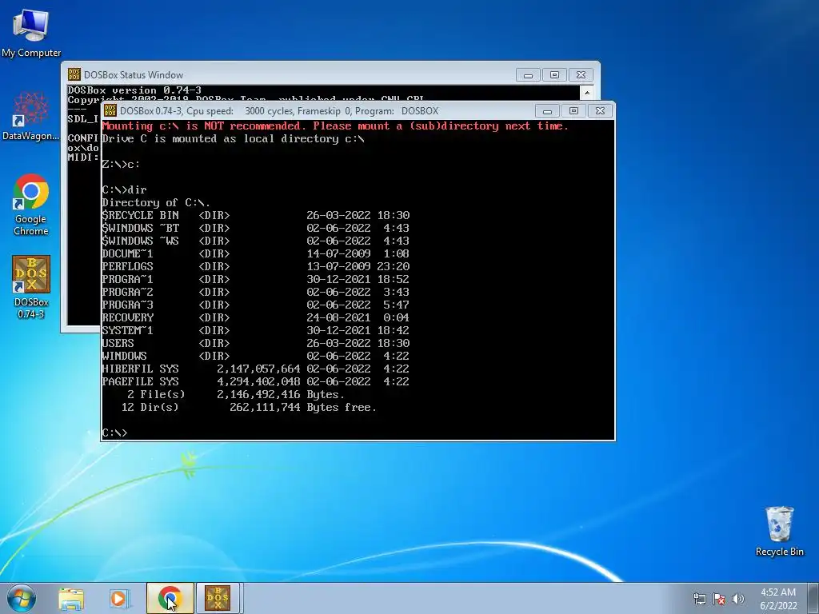
Task: Click the 'Drive C is mounted' line
Action: click(x=233, y=139)
